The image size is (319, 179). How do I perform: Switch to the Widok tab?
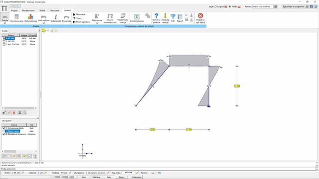pos(42,10)
